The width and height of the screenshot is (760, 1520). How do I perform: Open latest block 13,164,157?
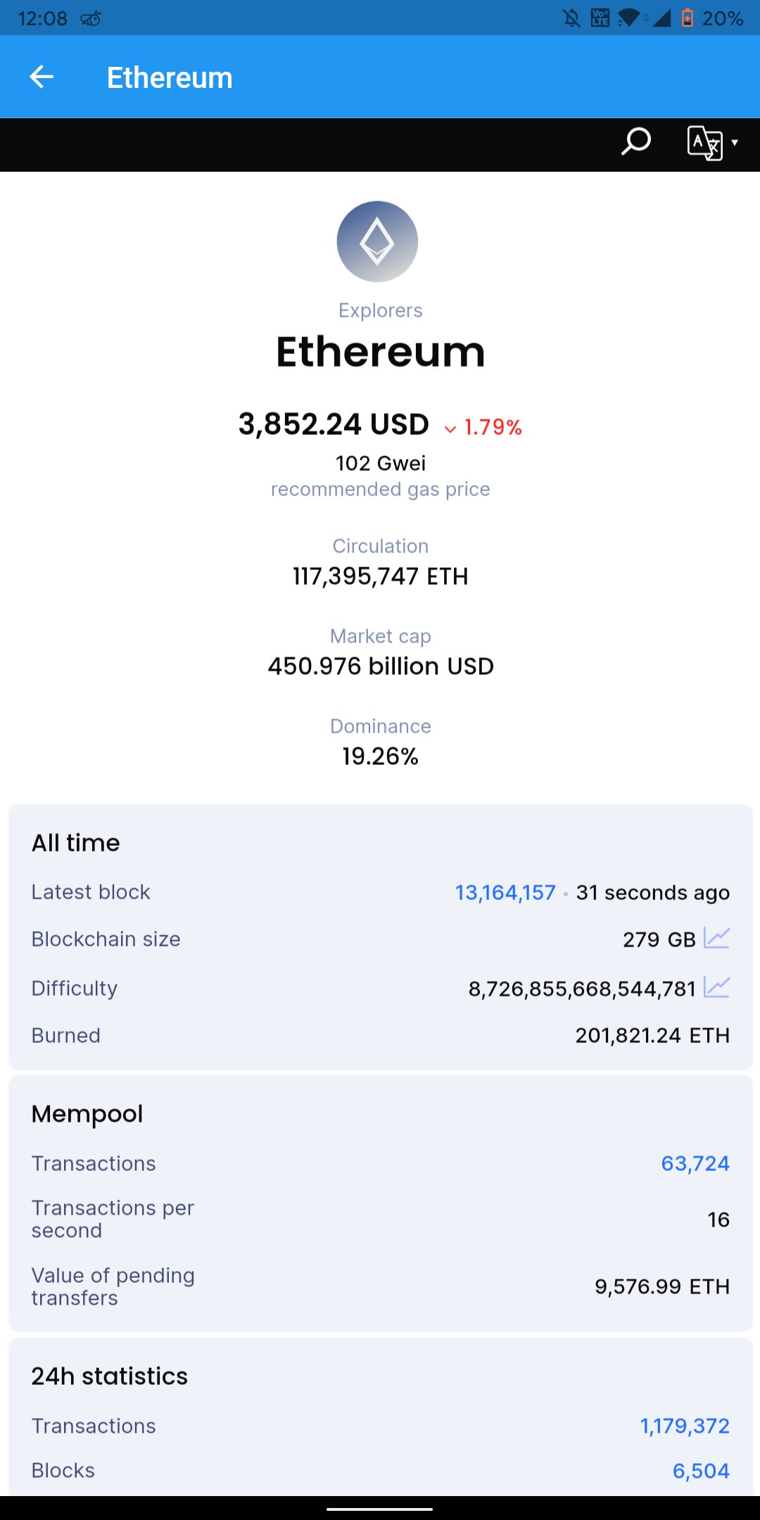click(505, 892)
